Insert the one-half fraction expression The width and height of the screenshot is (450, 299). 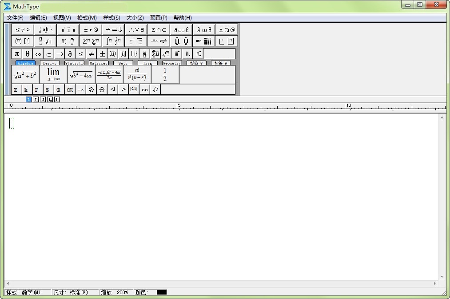[x=165, y=74]
